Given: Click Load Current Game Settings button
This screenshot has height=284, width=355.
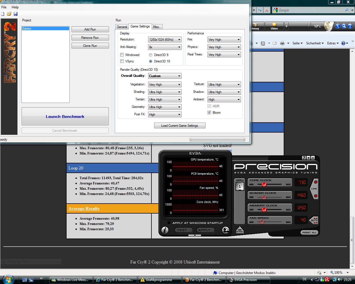Looking at the screenshot, I should tap(180, 126).
